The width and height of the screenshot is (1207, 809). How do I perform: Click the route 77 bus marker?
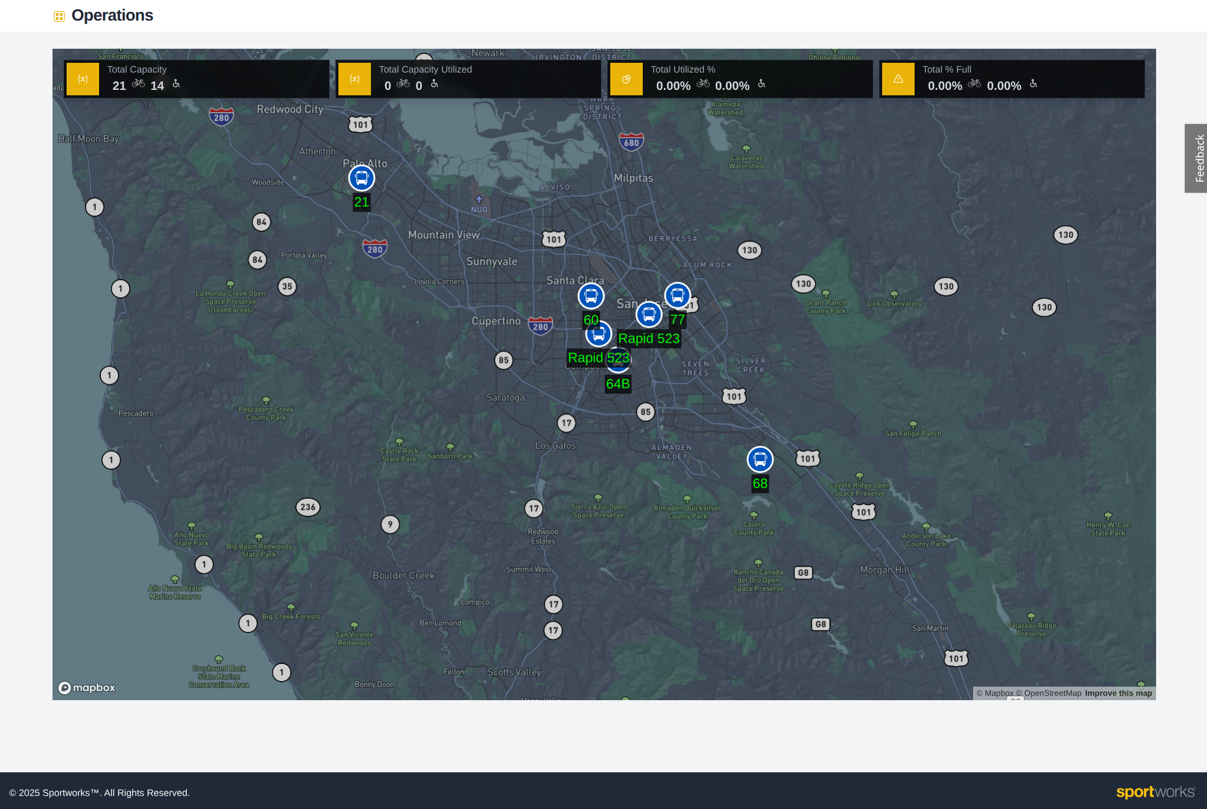pos(677,296)
